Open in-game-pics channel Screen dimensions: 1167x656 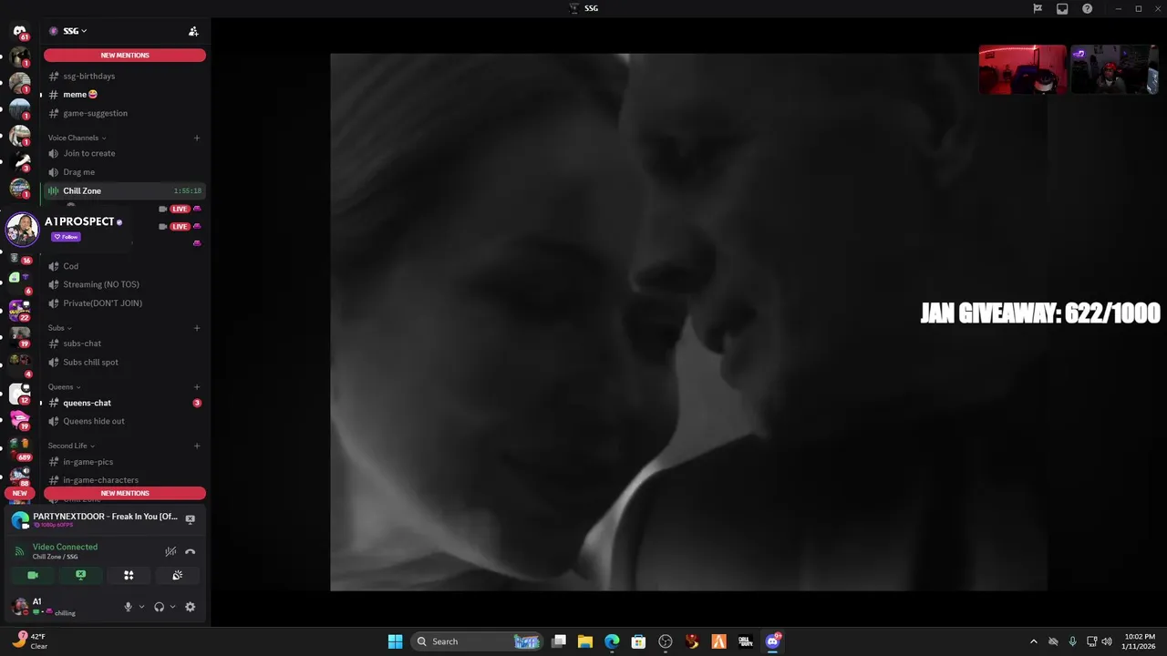tap(124, 462)
